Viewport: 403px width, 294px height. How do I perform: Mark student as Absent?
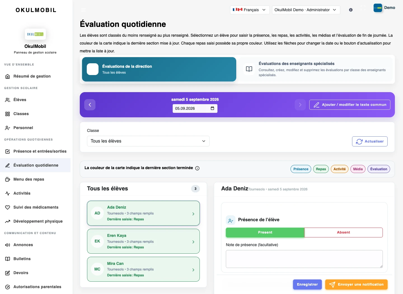tap(343, 232)
